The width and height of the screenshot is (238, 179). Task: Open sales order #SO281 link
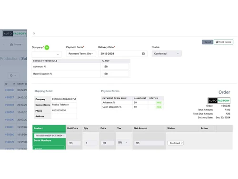10,127
